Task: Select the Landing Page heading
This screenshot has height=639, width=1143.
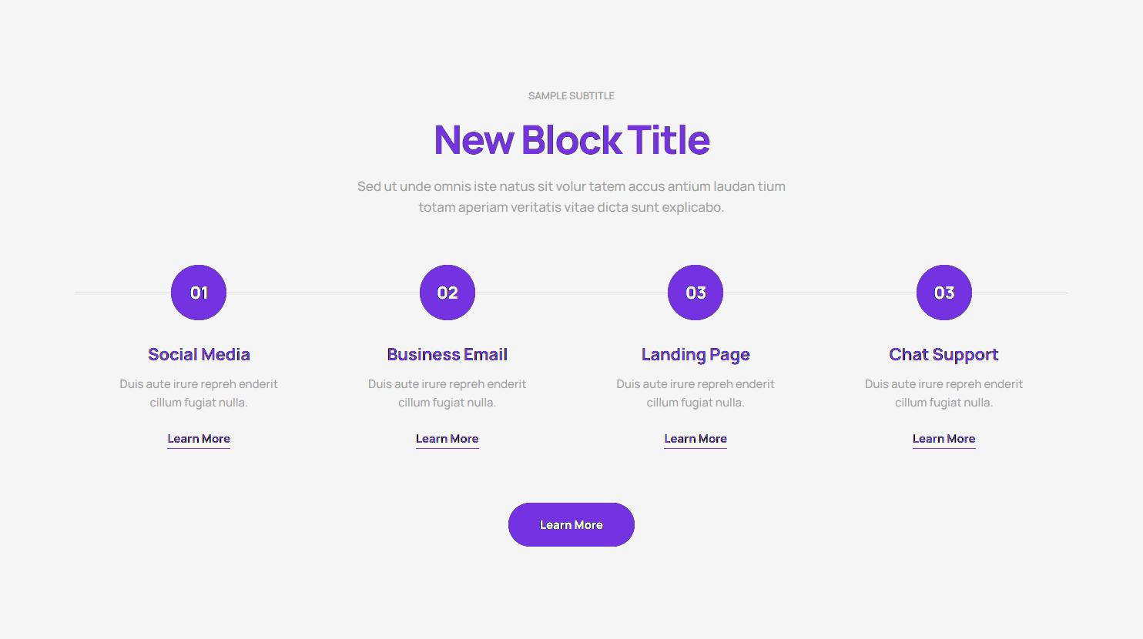Action: (x=696, y=354)
